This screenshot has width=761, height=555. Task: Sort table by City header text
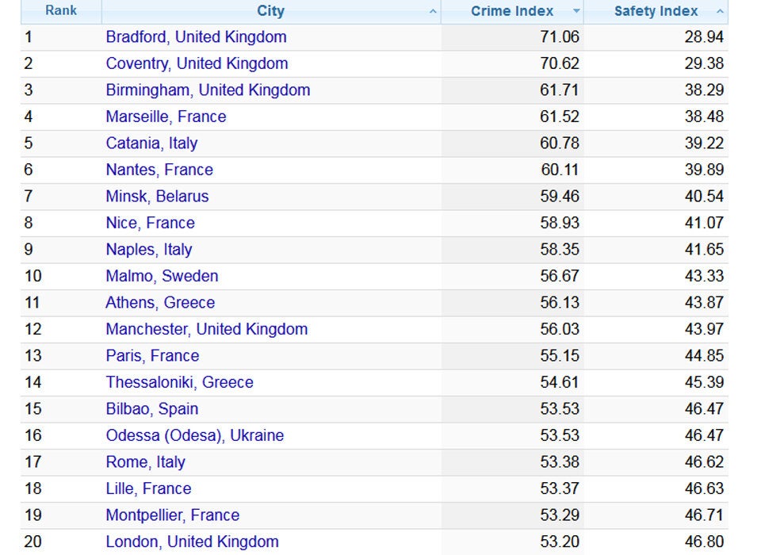(270, 11)
